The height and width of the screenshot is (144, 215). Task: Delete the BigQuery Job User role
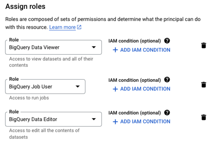[x=203, y=84]
